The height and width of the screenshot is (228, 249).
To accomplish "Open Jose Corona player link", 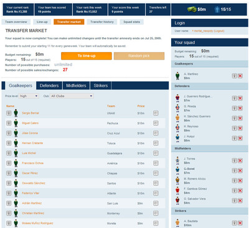I will [30, 133].
